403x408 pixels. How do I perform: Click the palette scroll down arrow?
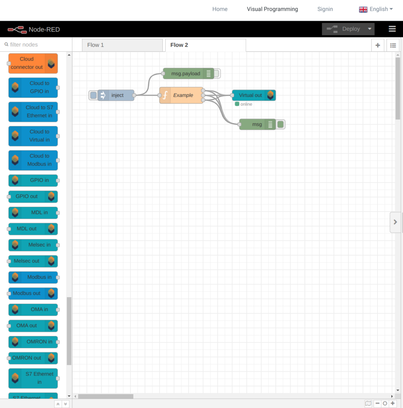tap(69, 396)
